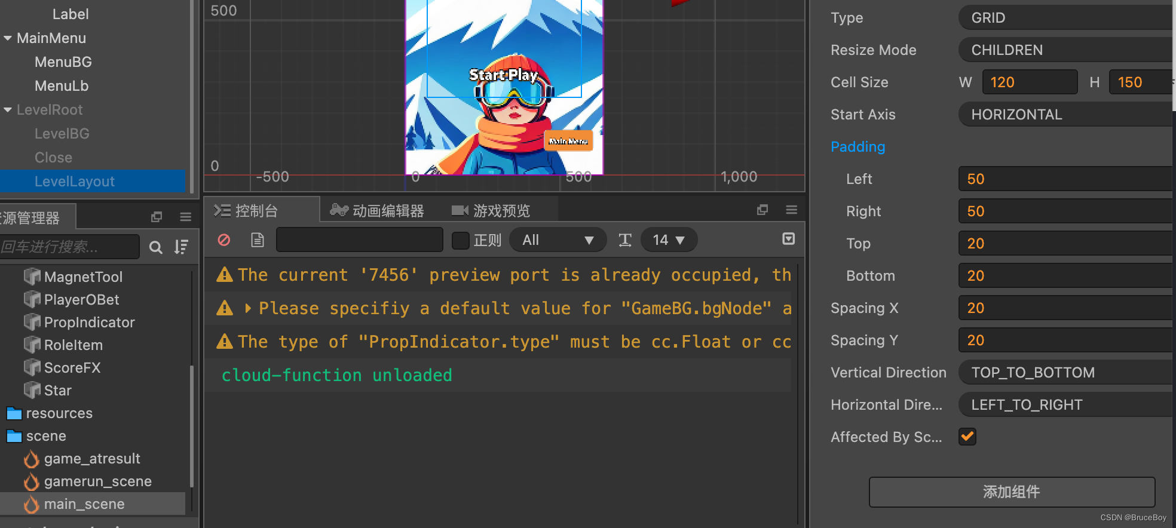Pop out the assets panel

[x=157, y=217]
